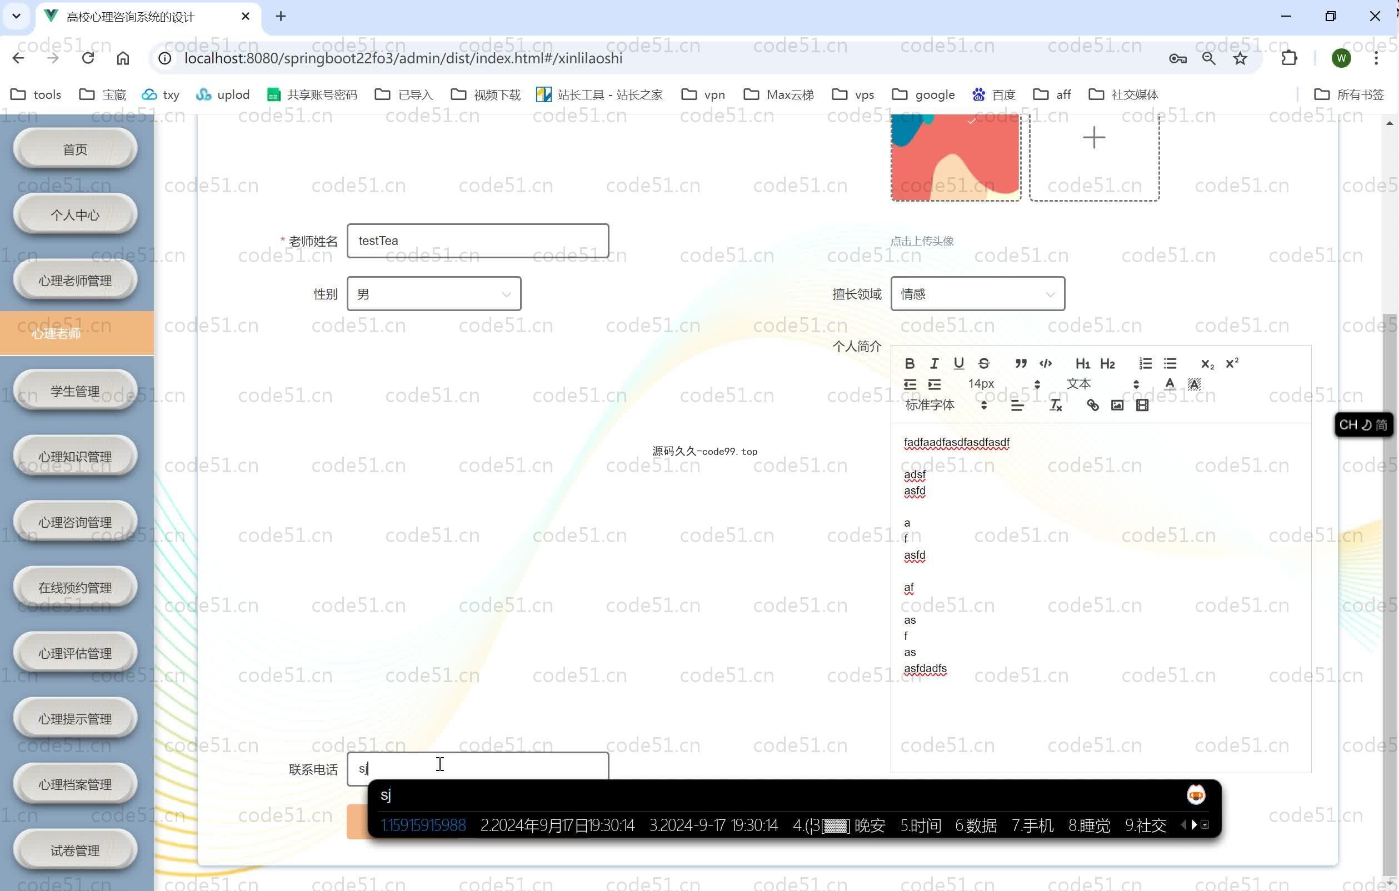Show next page of IME candidates

click(x=1194, y=825)
